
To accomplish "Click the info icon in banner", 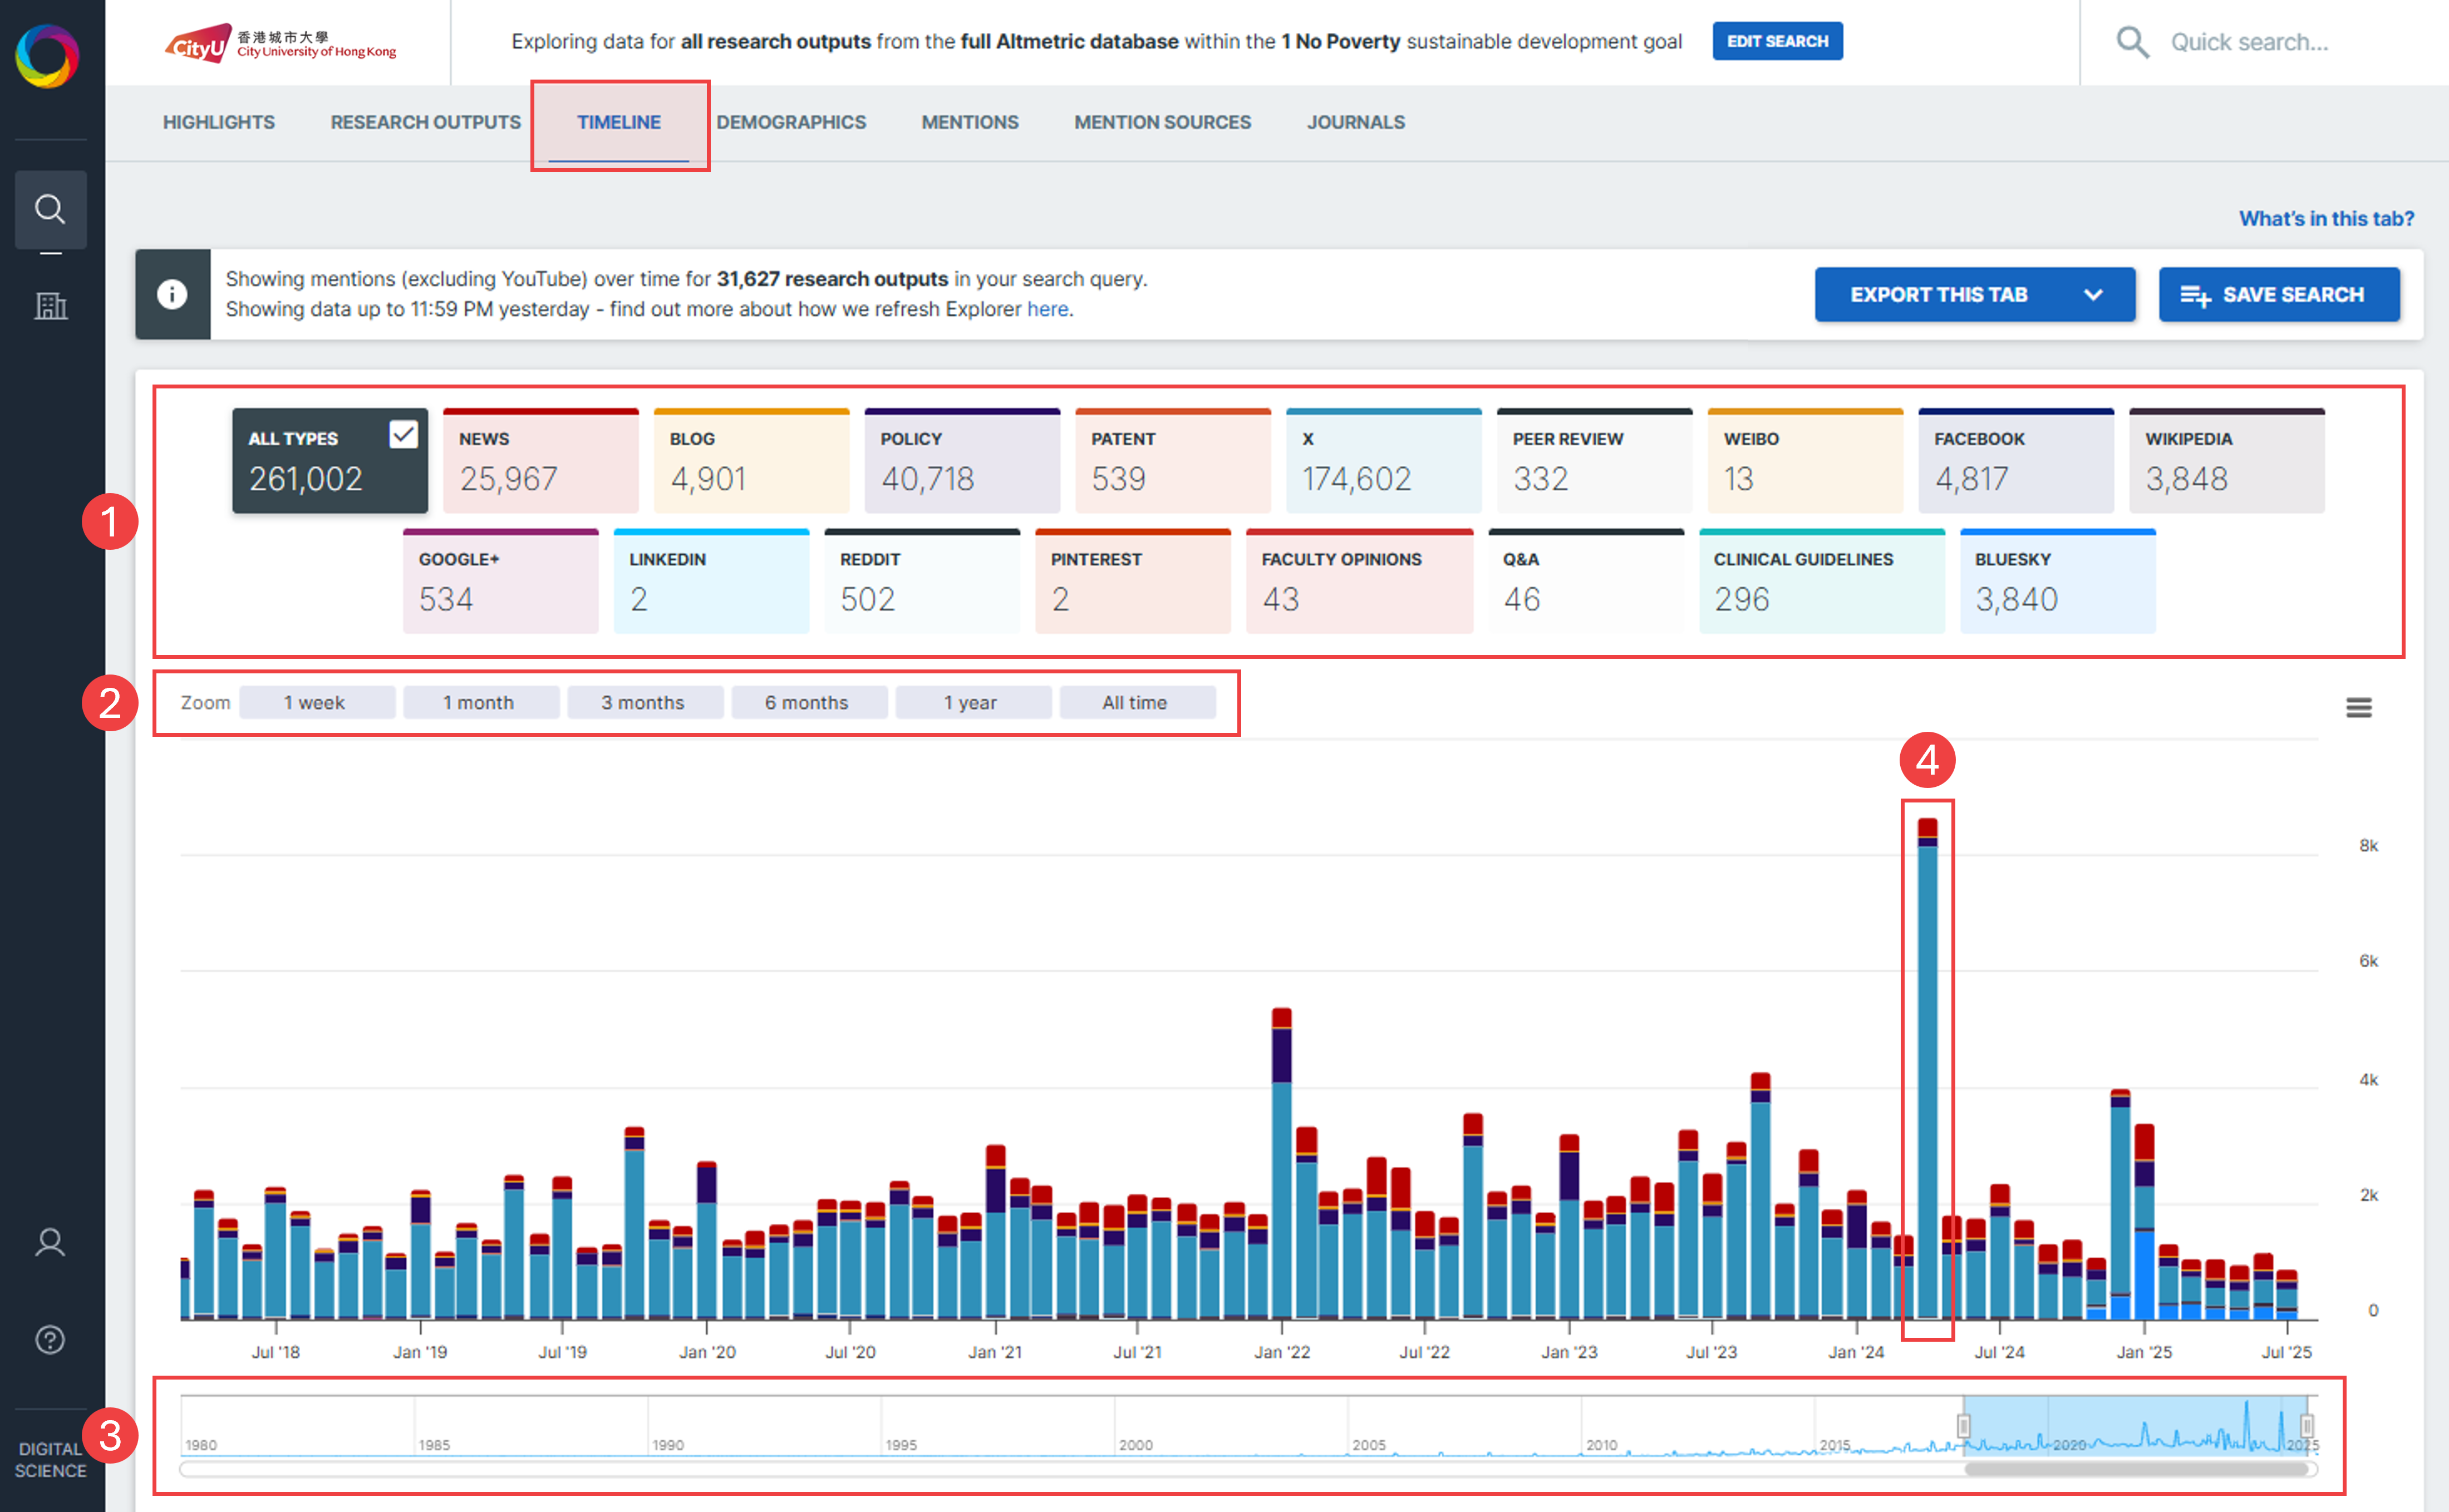I will [172, 294].
